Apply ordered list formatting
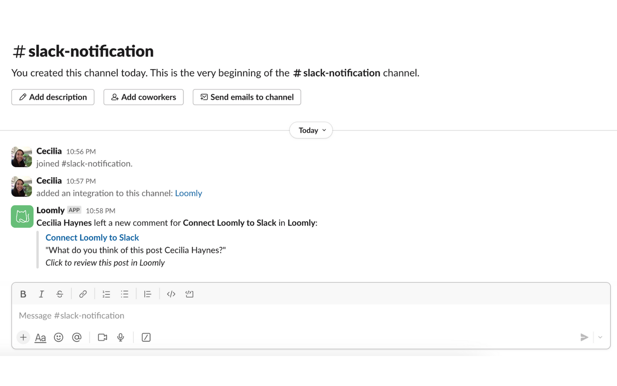 [x=106, y=294]
